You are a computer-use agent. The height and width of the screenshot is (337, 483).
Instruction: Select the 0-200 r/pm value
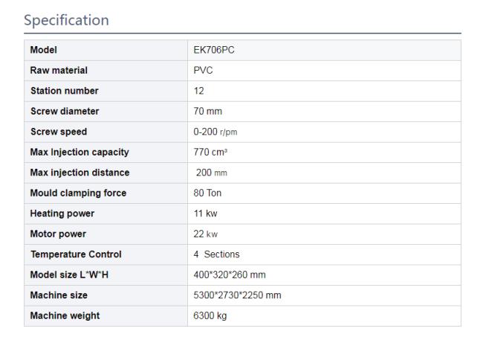point(215,132)
